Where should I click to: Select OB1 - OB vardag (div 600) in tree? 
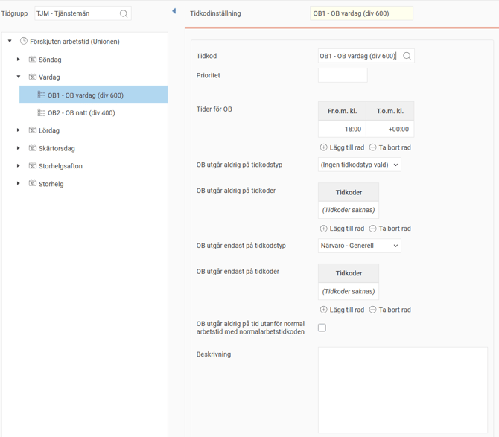coord(85,95)
